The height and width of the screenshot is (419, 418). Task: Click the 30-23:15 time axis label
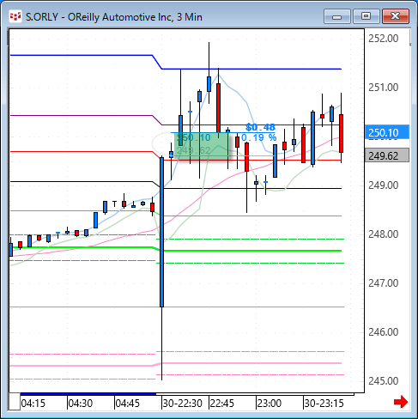[x=324, y=404]
